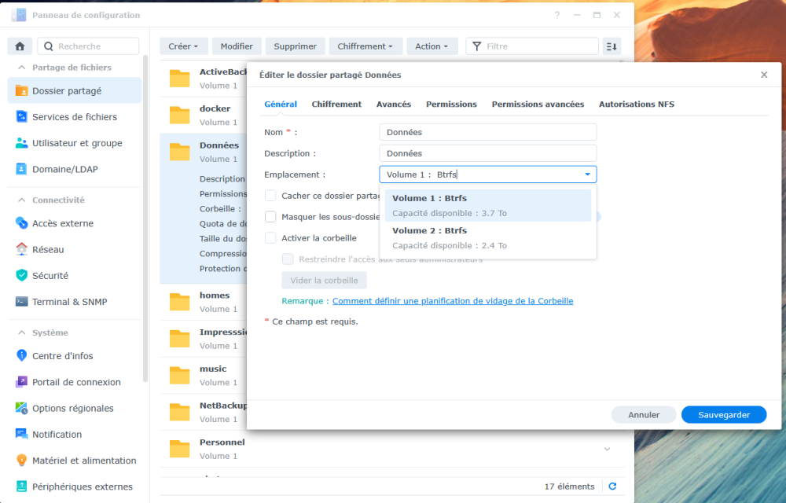Switch to the Permissions tab
This screenshot has height=503, width=786.
point(451,104)
